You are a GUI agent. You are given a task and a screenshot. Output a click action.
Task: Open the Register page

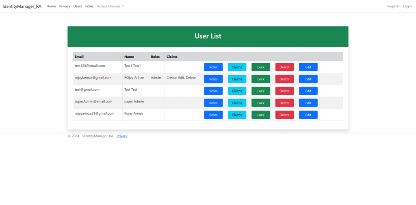coord(393,7)
